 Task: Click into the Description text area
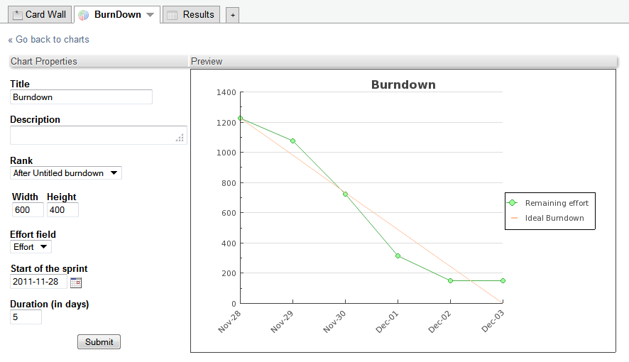[98, 135]
